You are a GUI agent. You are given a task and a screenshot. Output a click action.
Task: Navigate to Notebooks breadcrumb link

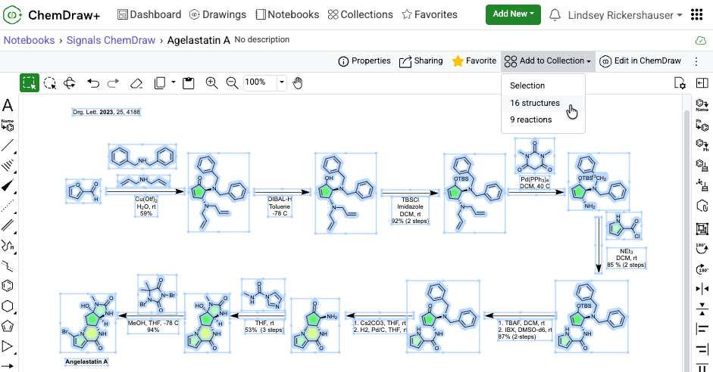[29, 40]
